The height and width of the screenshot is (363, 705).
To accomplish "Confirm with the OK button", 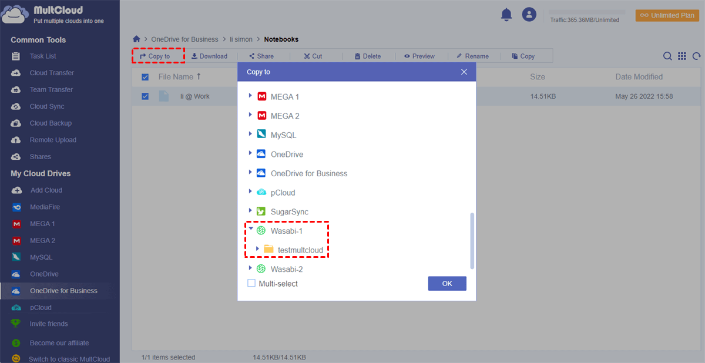I will 447,284.
